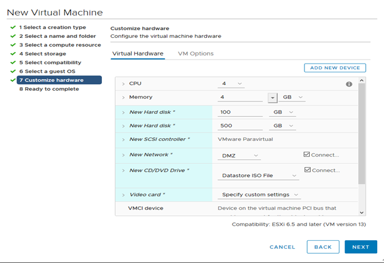Click the scrollbar up arrow
This screenshot has width=384, height=263.
point(362,80)
